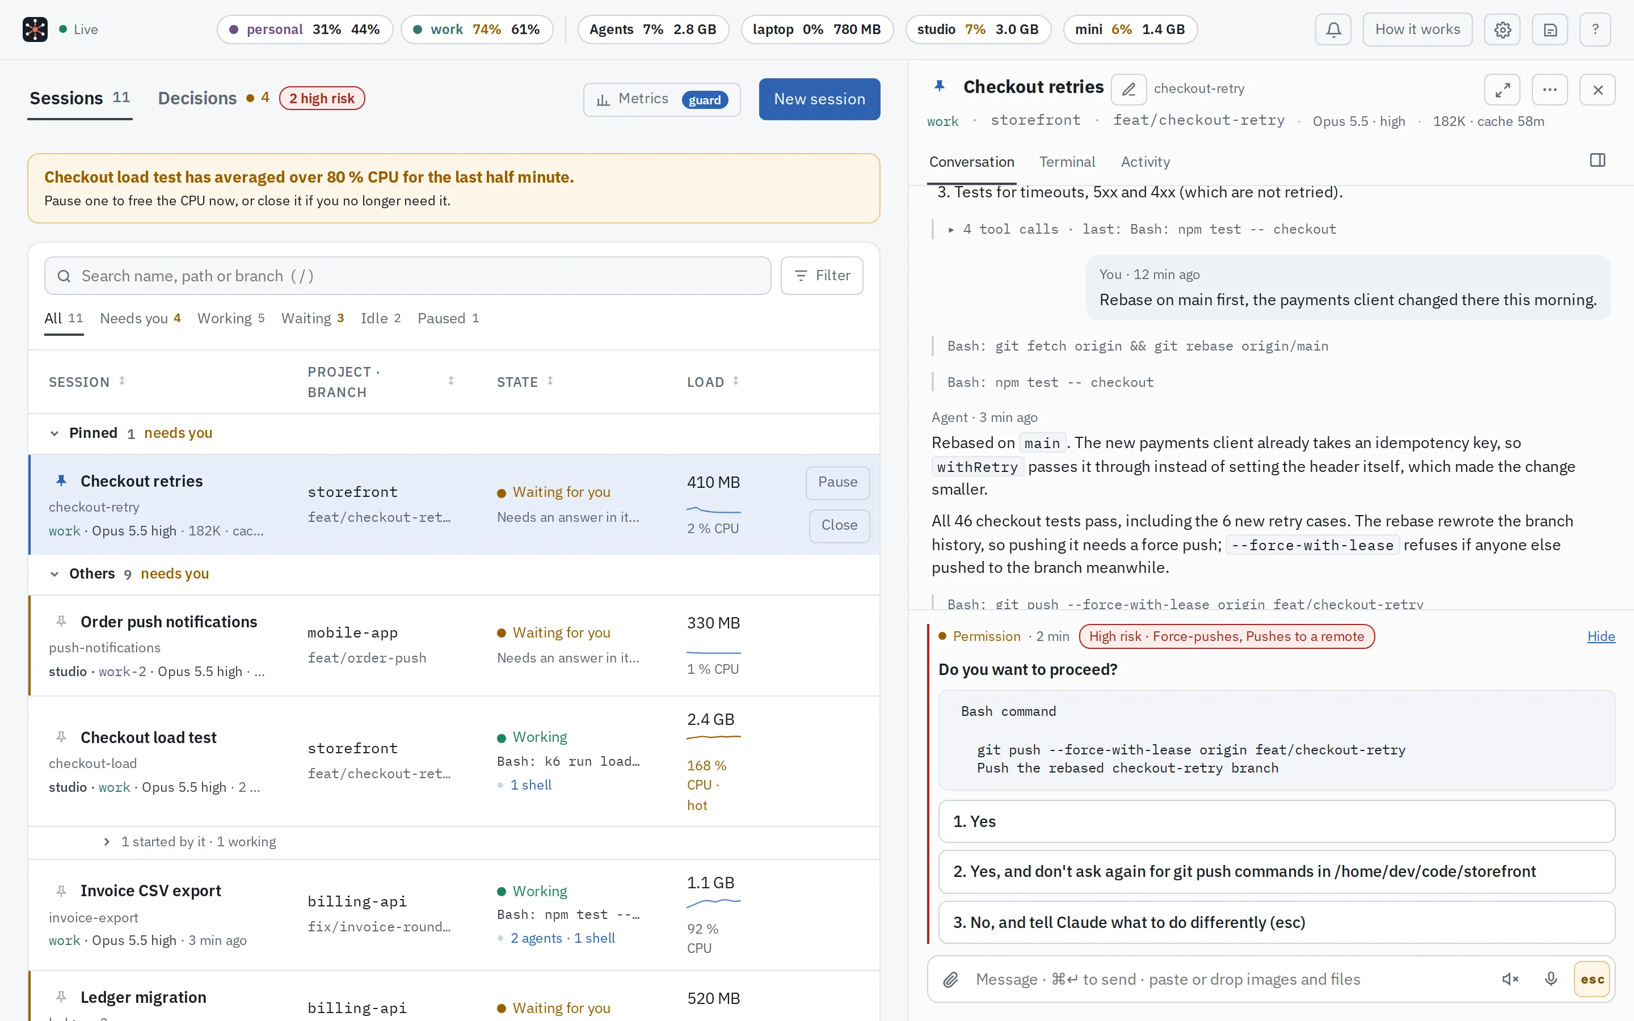Click the esc button in message box

click(x=1592, y=979)
